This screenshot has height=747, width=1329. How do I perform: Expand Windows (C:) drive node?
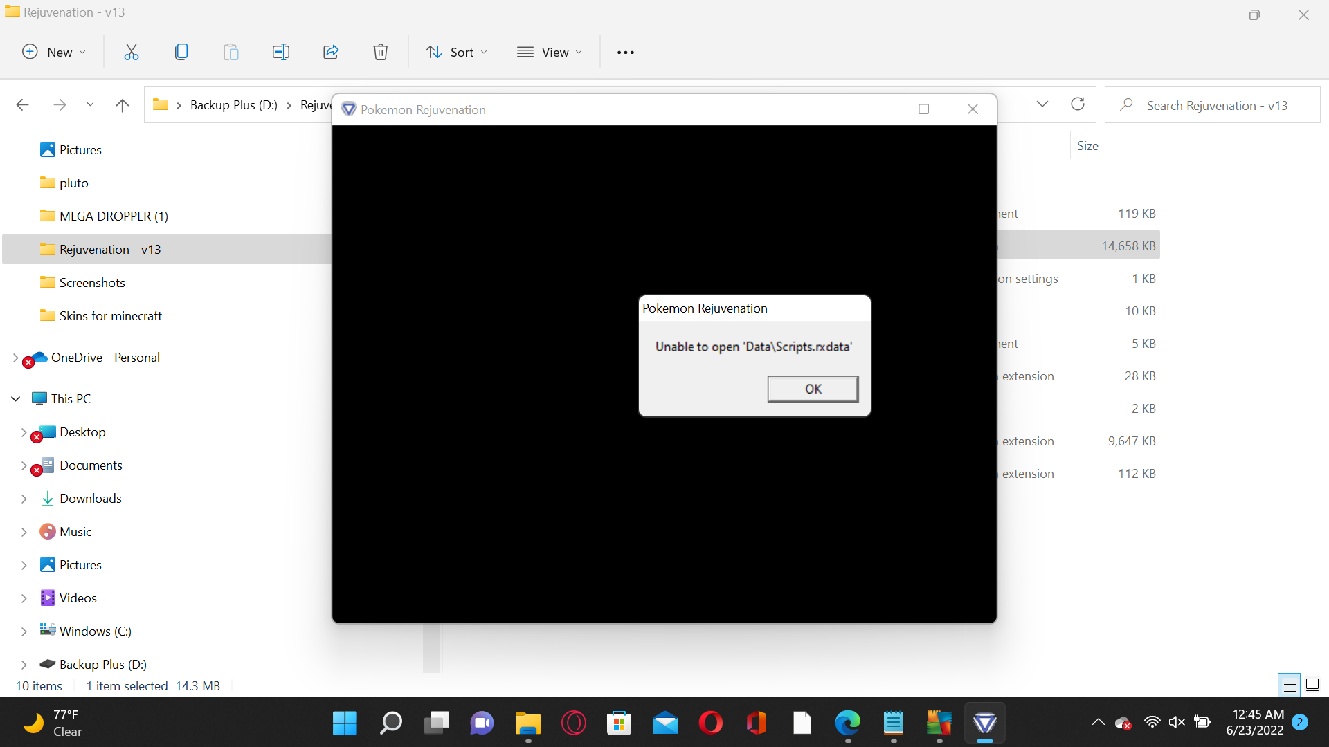[x=24, y=631]
